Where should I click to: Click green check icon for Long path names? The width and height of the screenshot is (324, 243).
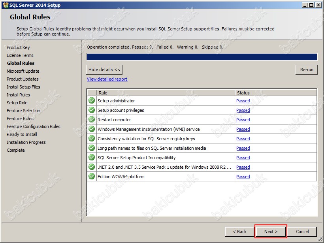[x=92, y=148]
